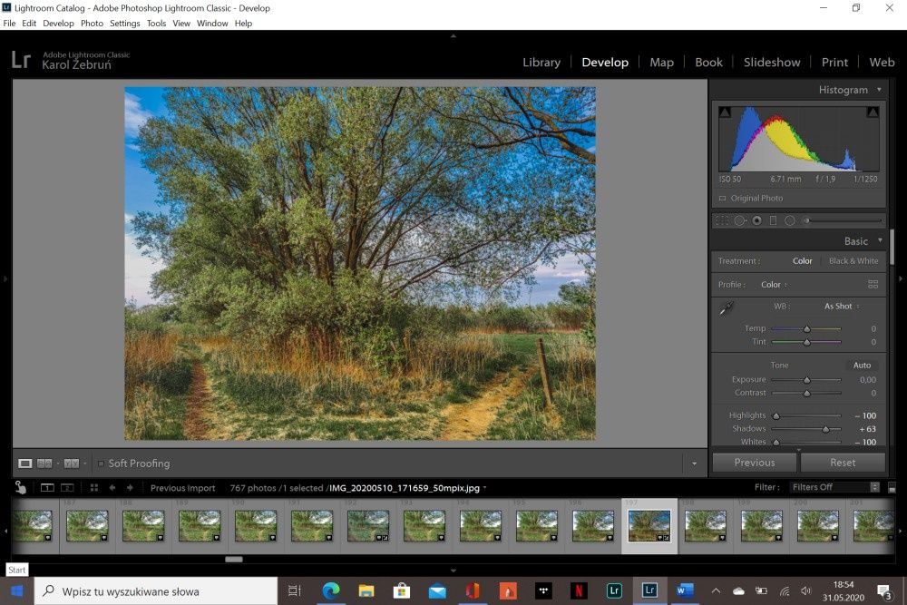Click the Previous button
Viewport: 907px width, 605px height.
point(755,463)
